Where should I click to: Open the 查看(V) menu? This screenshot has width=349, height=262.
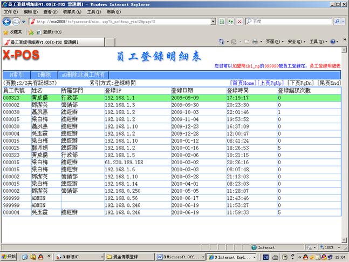50,11
